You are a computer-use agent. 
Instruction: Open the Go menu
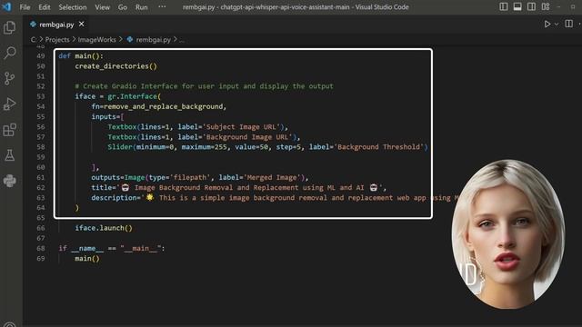[x=123, y=7]
